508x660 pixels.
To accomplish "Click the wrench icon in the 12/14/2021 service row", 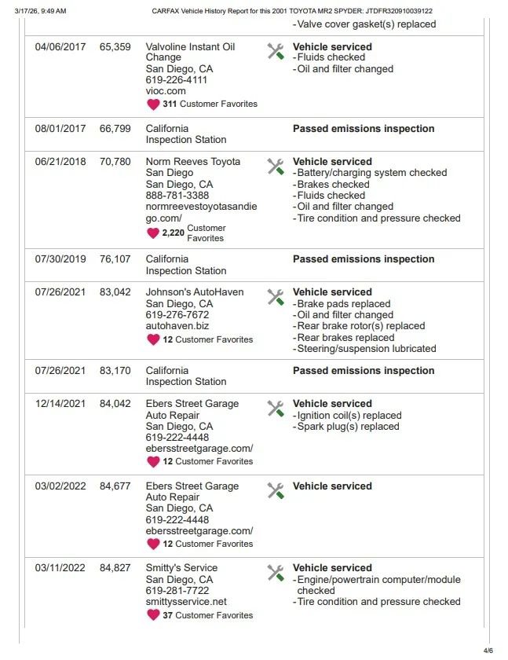I will pyautogui.click(x=275, y=409).
